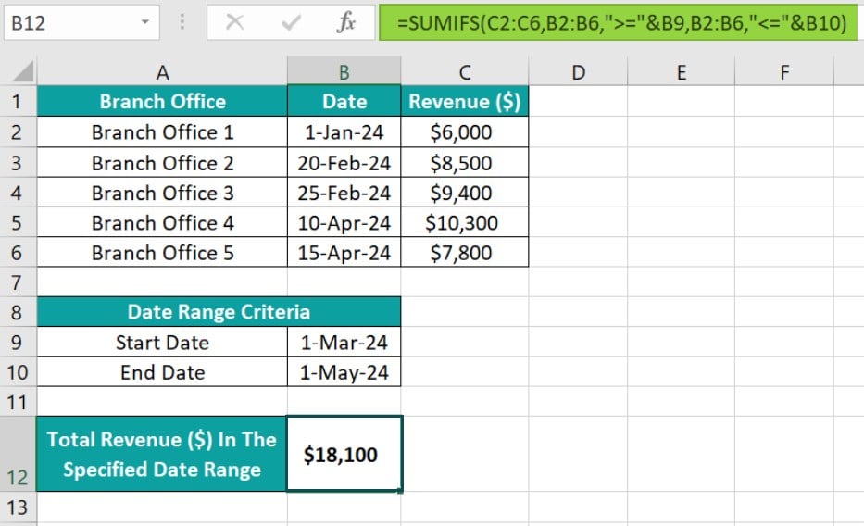Select date cell "20-Feb-24"
The height and width of the screenshot is (526, 864).
tap(344, 162)
